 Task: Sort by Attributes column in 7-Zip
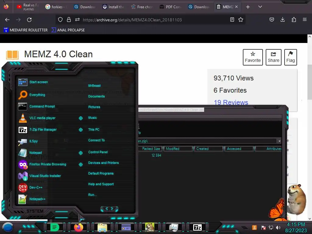pyautogui.click(x=269, y=149)
